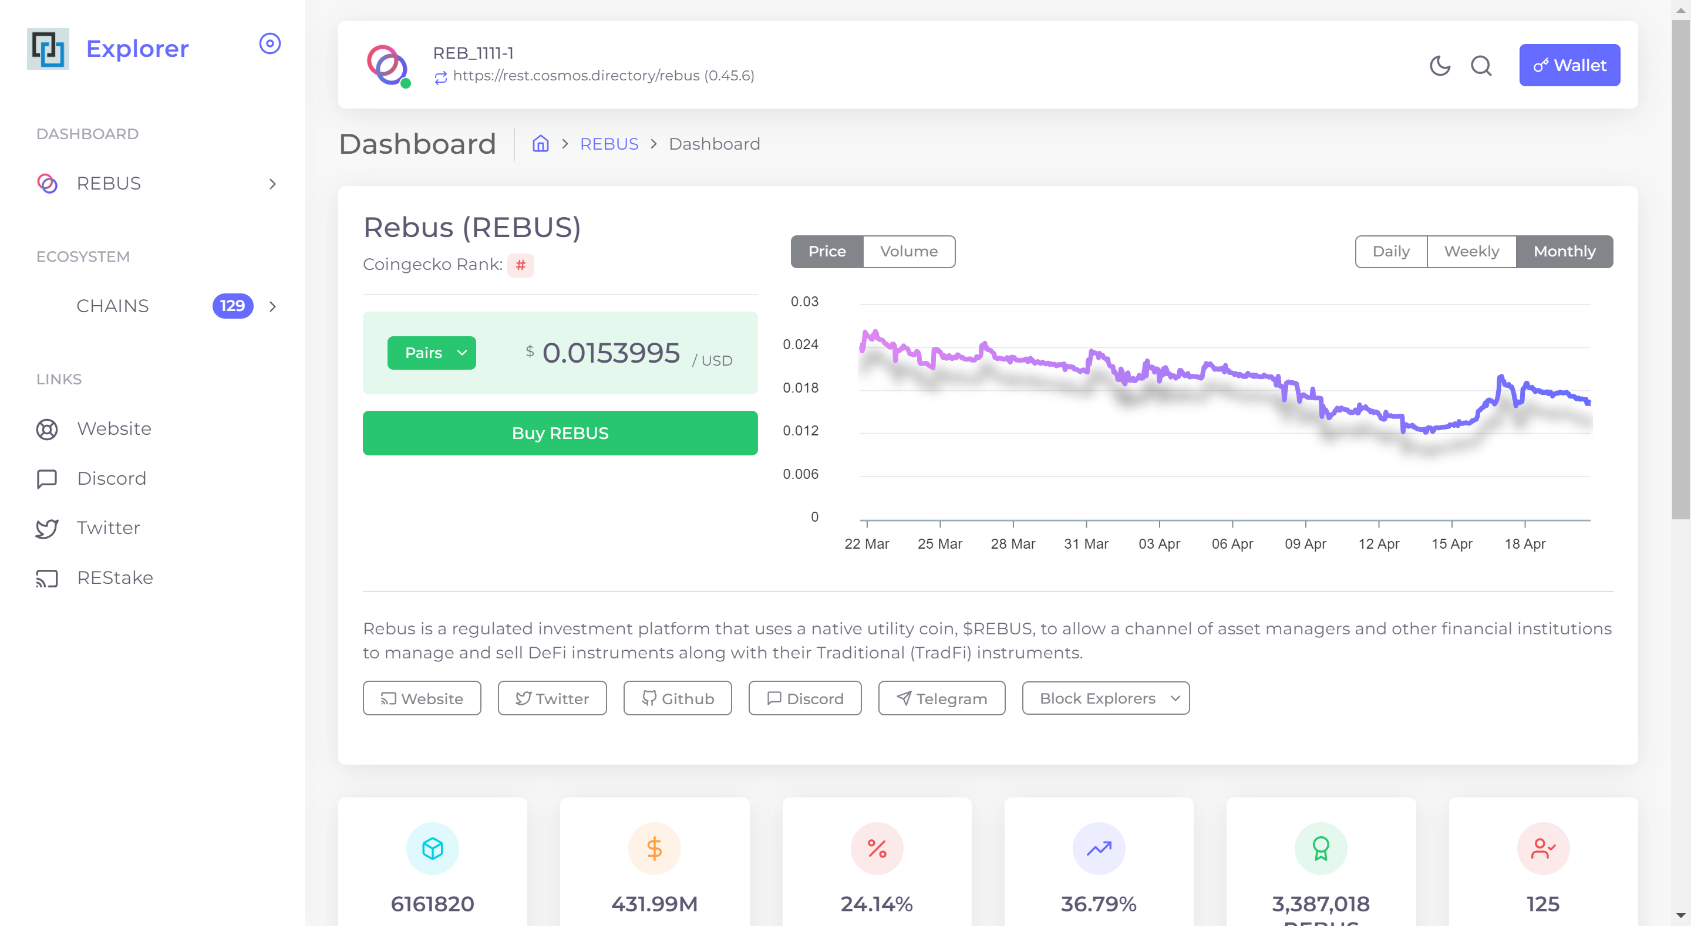This screenshot has width=1691, height=926.
Task: Switch chart to Volume
Action: coord(908,251)
